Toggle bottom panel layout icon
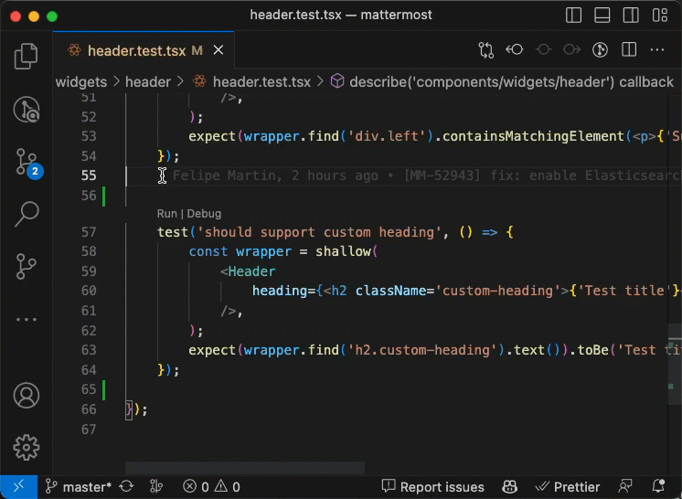682x499 pixels. 602,16
